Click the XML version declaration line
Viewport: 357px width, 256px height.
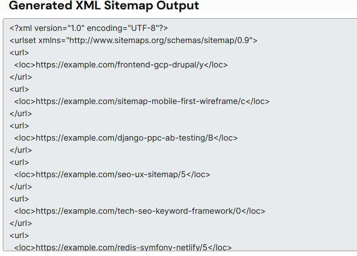(x=89, y=28)
